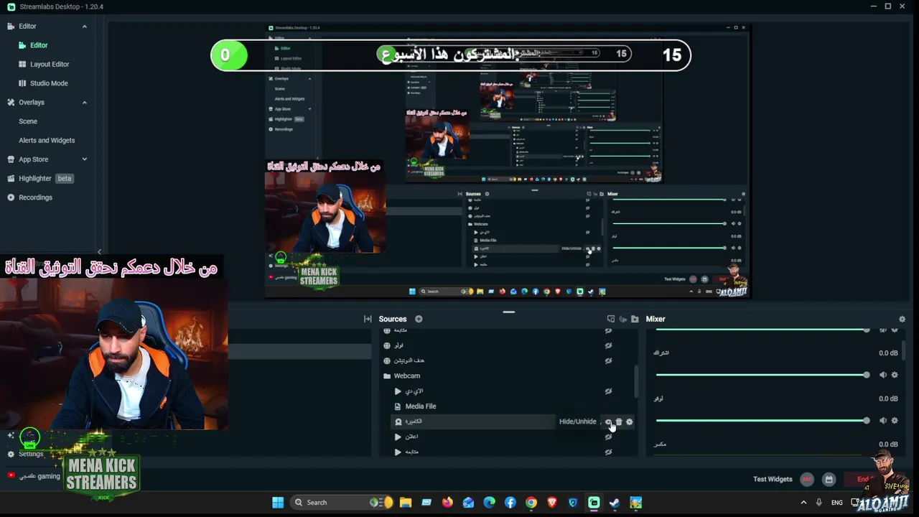Open Layout Editor from sidebar
Viewport: 919px width, 517px height.
pos(50,64)
